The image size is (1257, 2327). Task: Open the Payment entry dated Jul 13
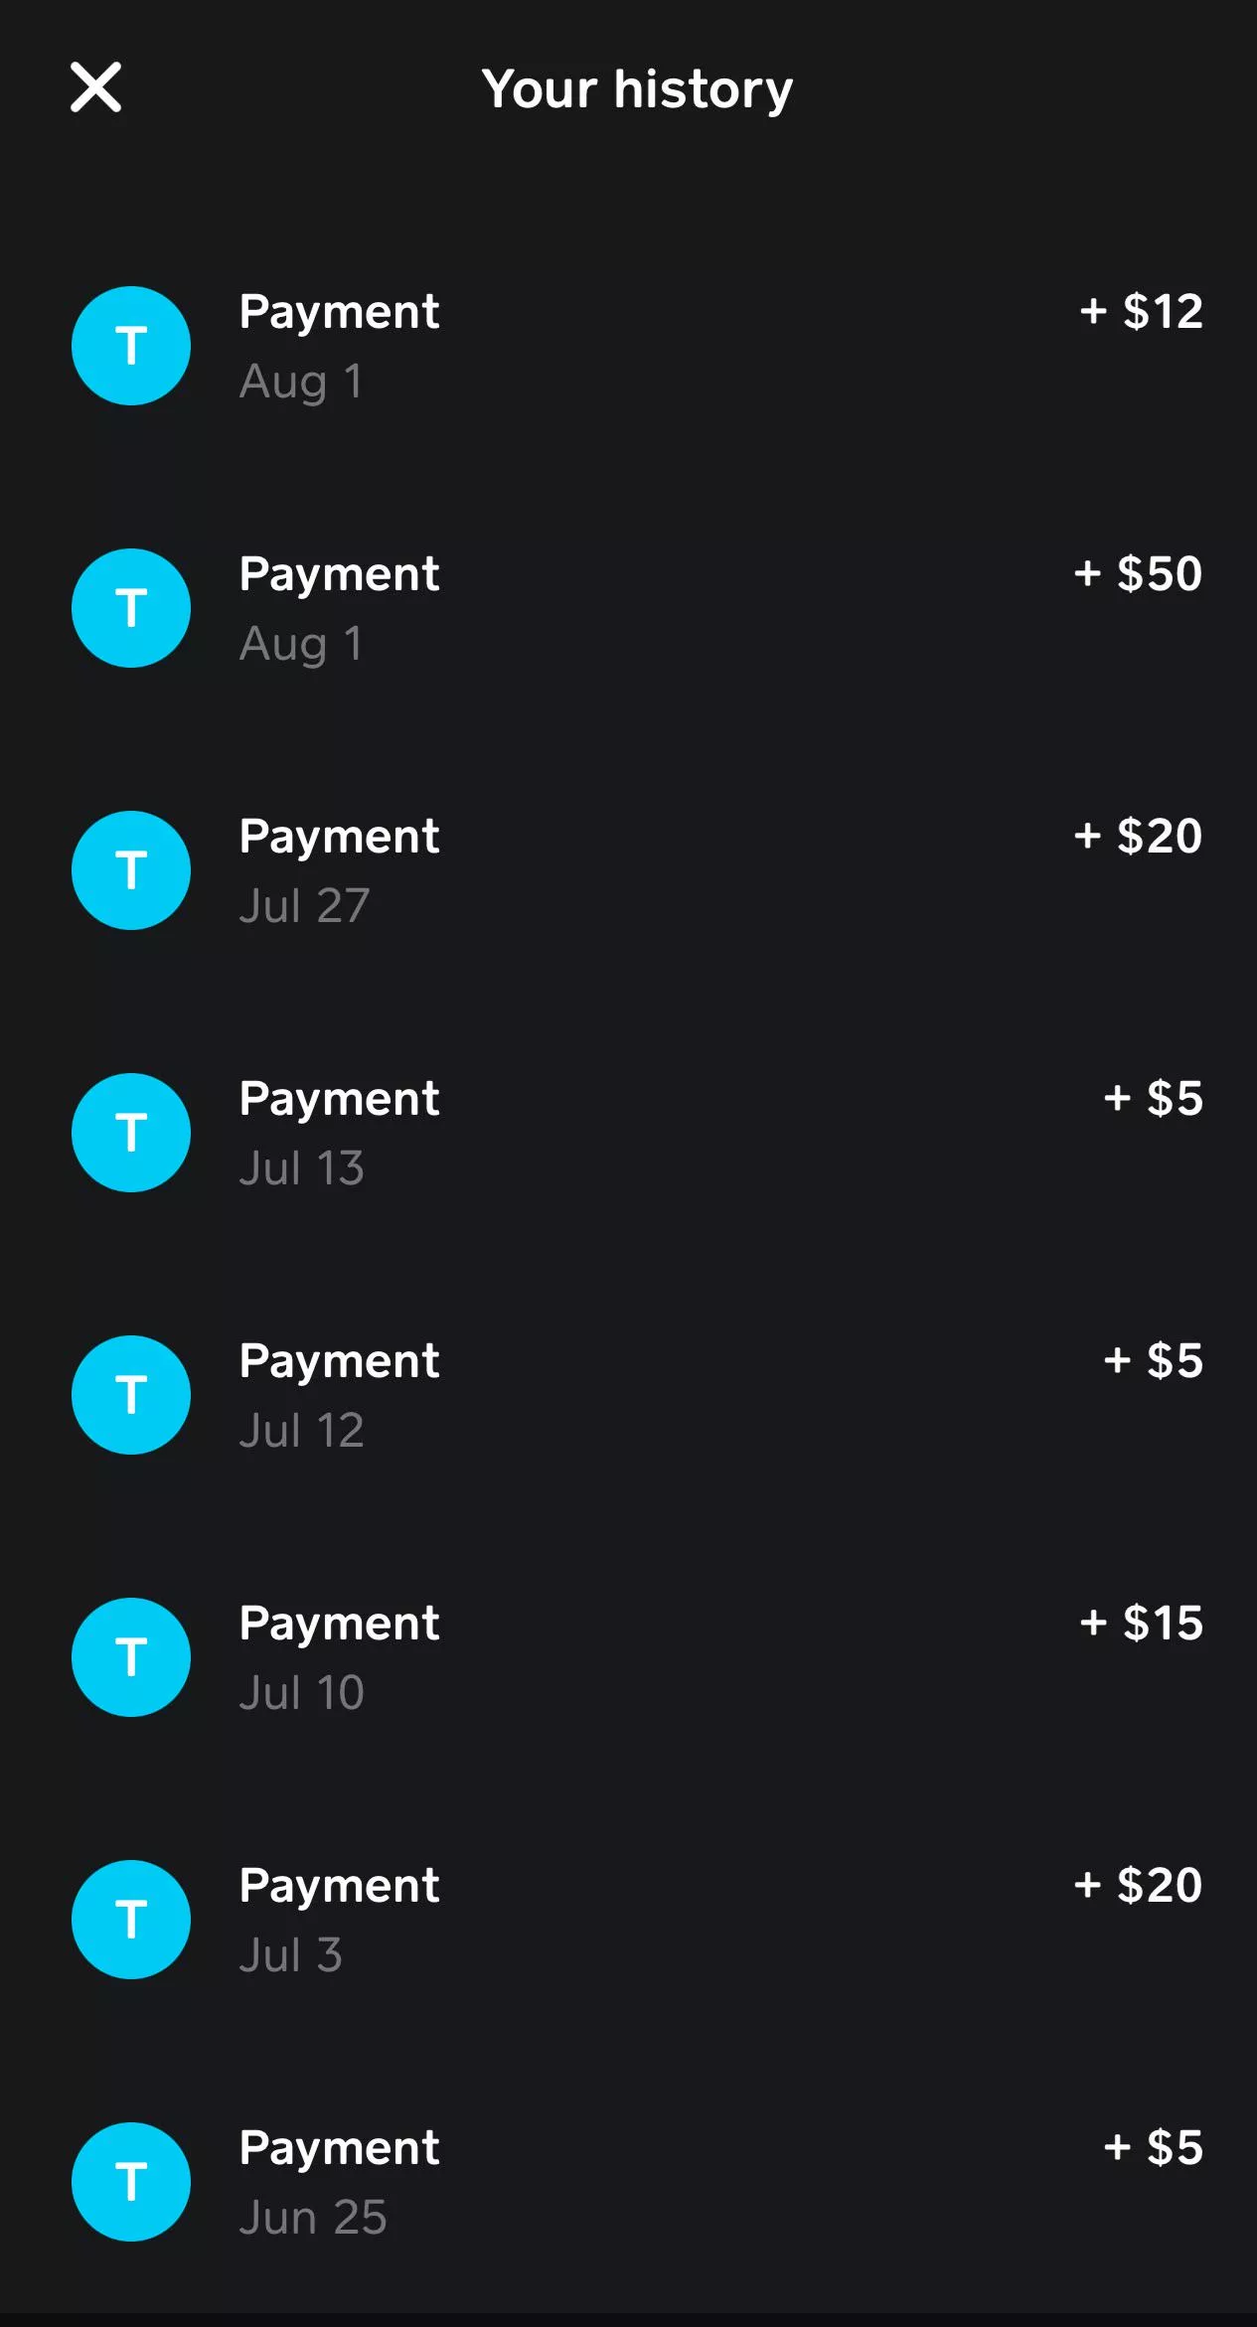(x=339, y=1099)
